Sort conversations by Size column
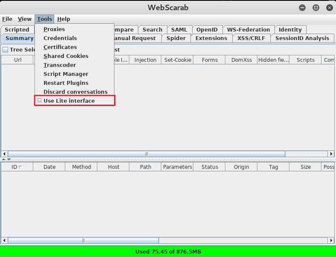This screenshot has width=336, height=257. coord(305,167)
